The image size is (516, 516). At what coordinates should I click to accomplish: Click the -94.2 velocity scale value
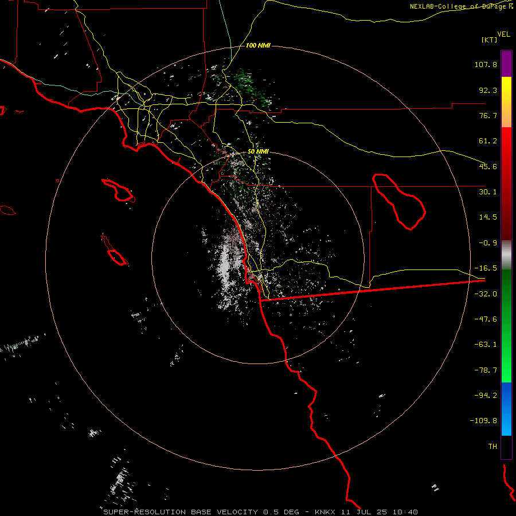pyautogui.click(x=486, y=395)
